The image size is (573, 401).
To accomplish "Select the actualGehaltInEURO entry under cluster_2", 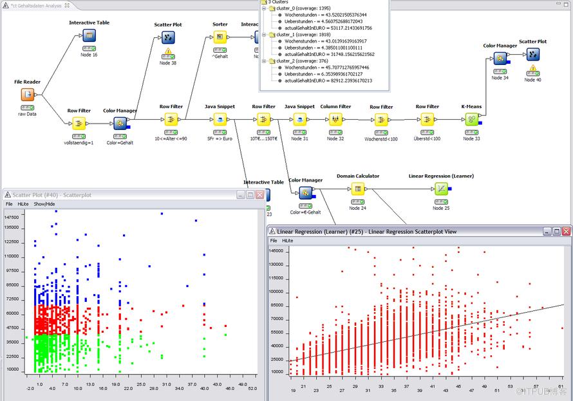I will 328,80.
